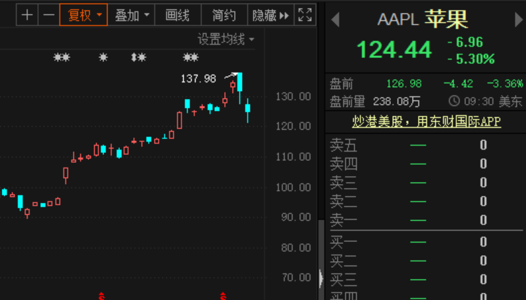This screenshot has width=526, height=300.
Task: Open the 叠加 dropdown
Action: tap(132, 15)
